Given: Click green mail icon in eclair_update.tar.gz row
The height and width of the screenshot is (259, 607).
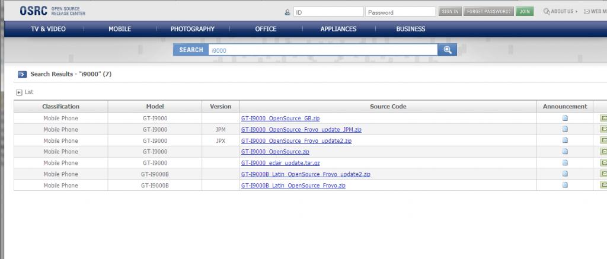Looking at the screenshot, I should point(603,162).
